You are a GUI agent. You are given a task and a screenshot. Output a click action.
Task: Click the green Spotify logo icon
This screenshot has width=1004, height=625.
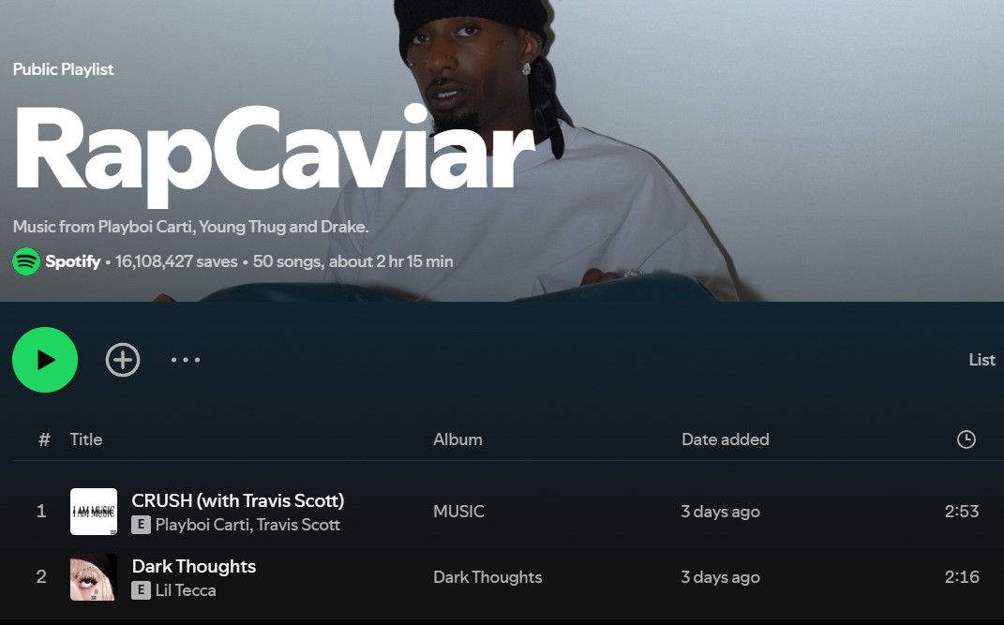(x=26, y=261)
